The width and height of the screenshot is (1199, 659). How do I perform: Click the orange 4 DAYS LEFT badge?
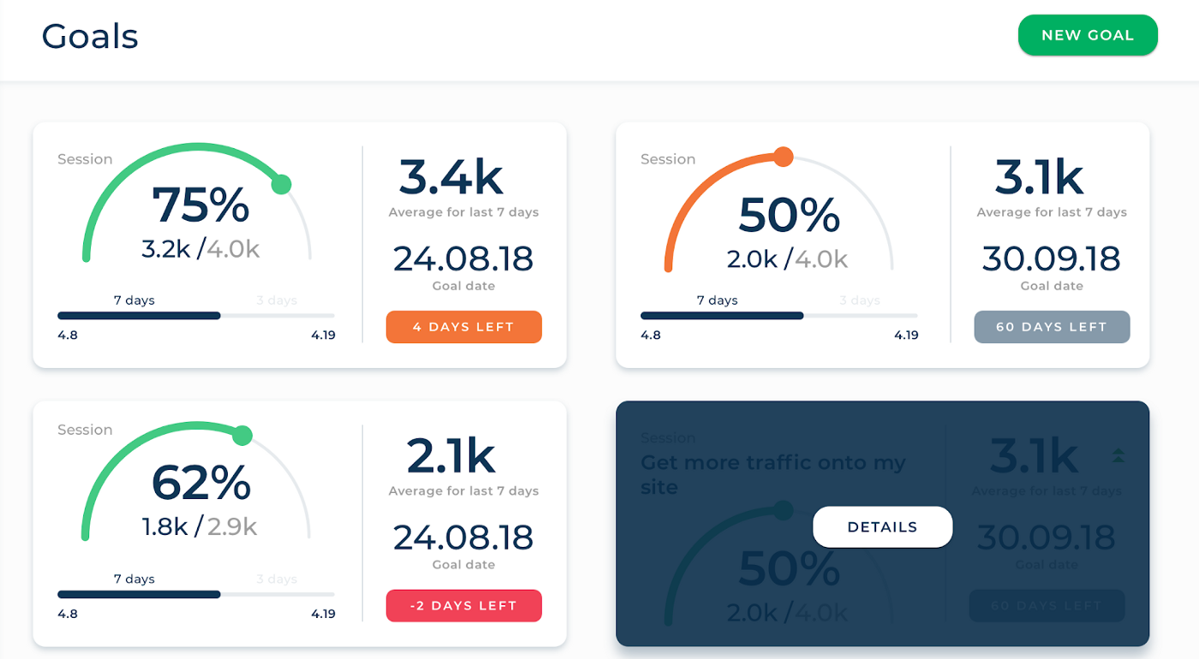[x=464, y=327]
